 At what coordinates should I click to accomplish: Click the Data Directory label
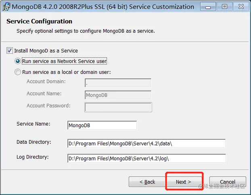tap(34, 142)
